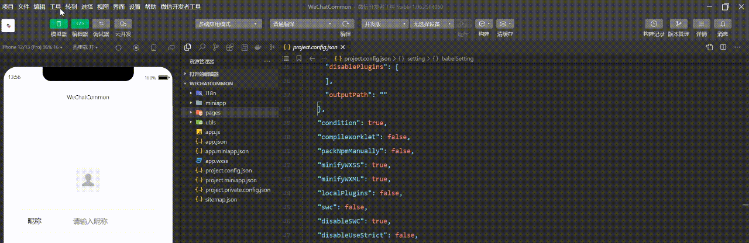Expand the pages folder
This screenshot has height=243, width=749.
coord(229,113)
